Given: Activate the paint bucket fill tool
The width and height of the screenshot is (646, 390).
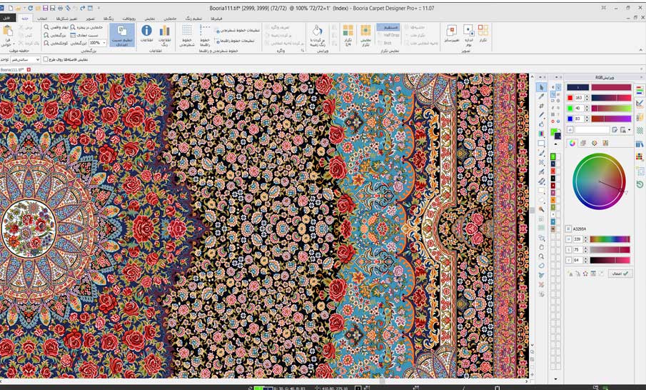Looking at the screenshot, I should [x=541, y=124].
